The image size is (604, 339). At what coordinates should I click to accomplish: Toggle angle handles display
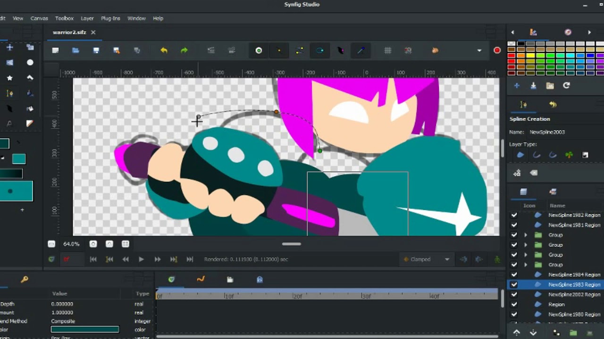(361, 50)
